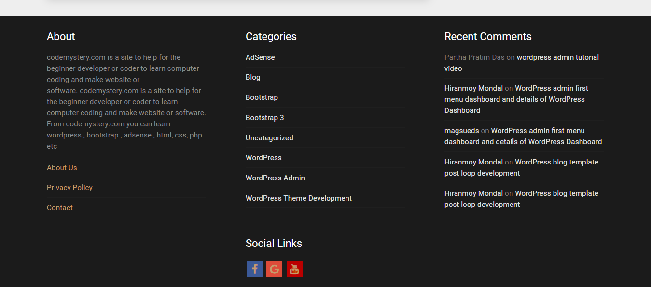Select the Bootstrap 3 category
This screenshot has height=287, width=651.
(264, 117)
